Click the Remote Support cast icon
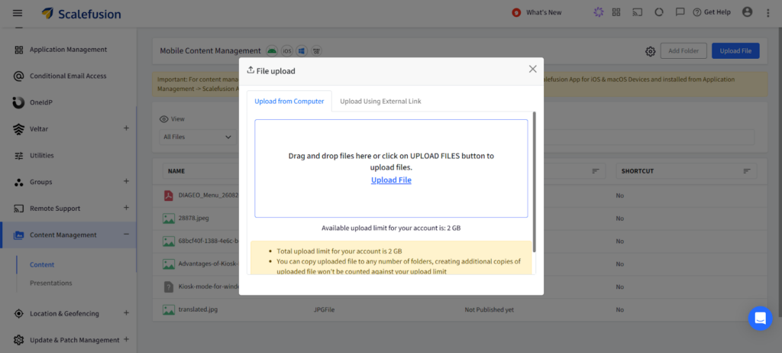The width and height of the screenshot is (782, 353). (x=19, y=209)
